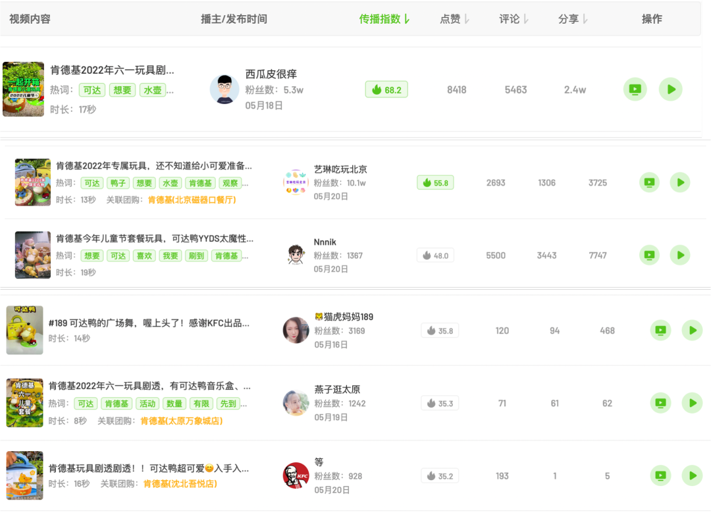Screen dimensions: 711x513
Task: Open creator name 猫虎妈妈189
Action: (x=344, y=317)
